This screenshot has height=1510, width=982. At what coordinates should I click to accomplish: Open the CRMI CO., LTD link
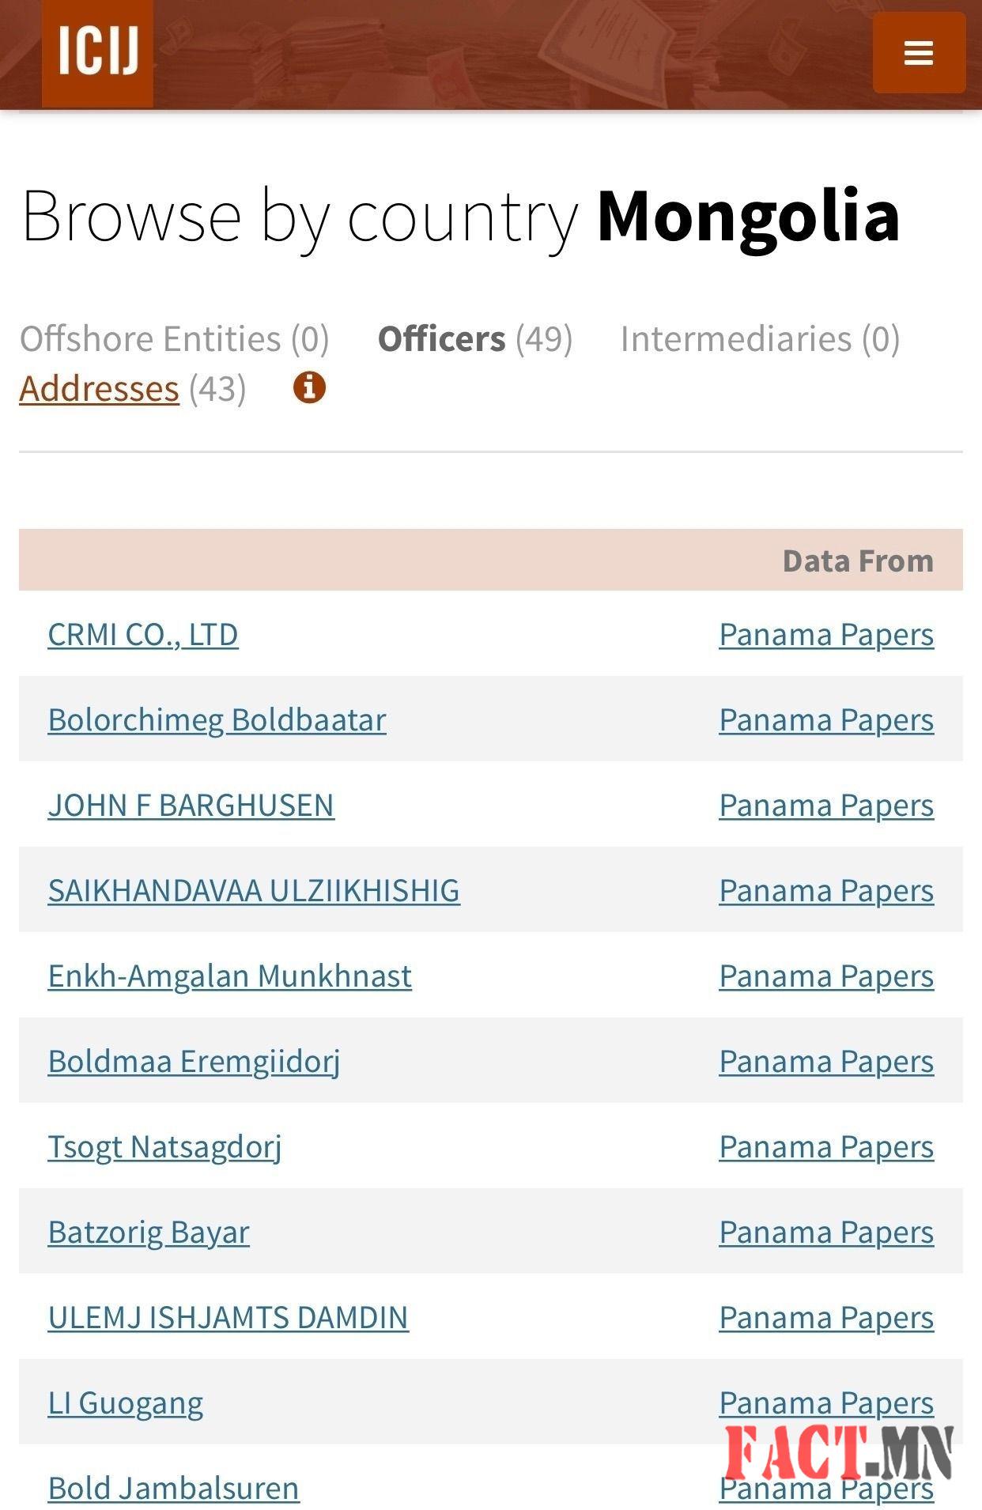(143, 634)
